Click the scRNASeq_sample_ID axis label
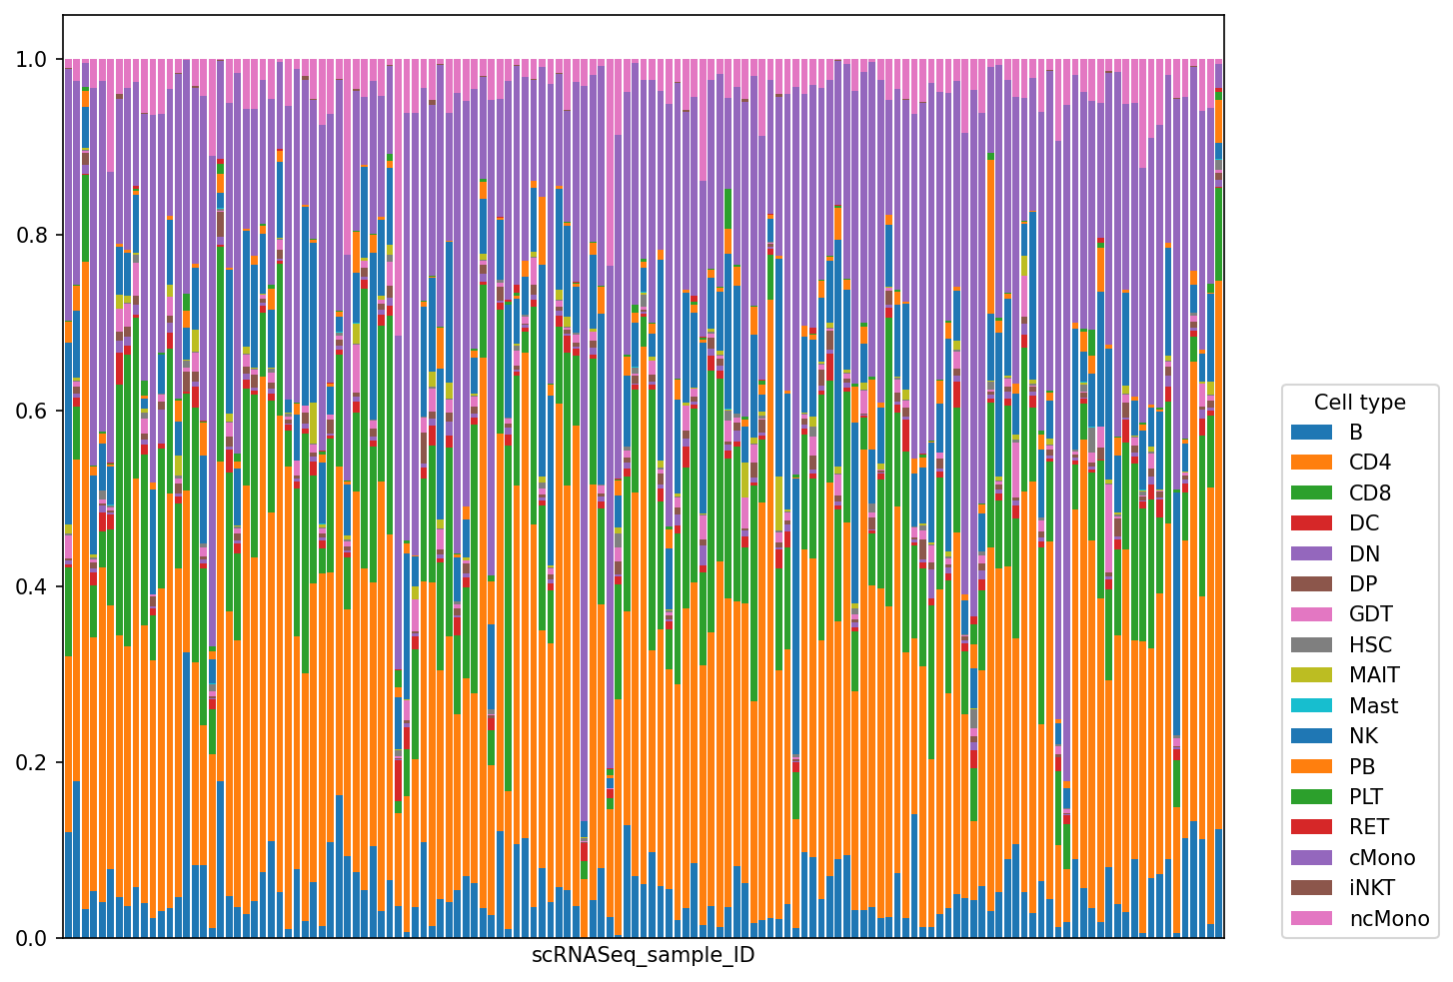 pos(643,955)
